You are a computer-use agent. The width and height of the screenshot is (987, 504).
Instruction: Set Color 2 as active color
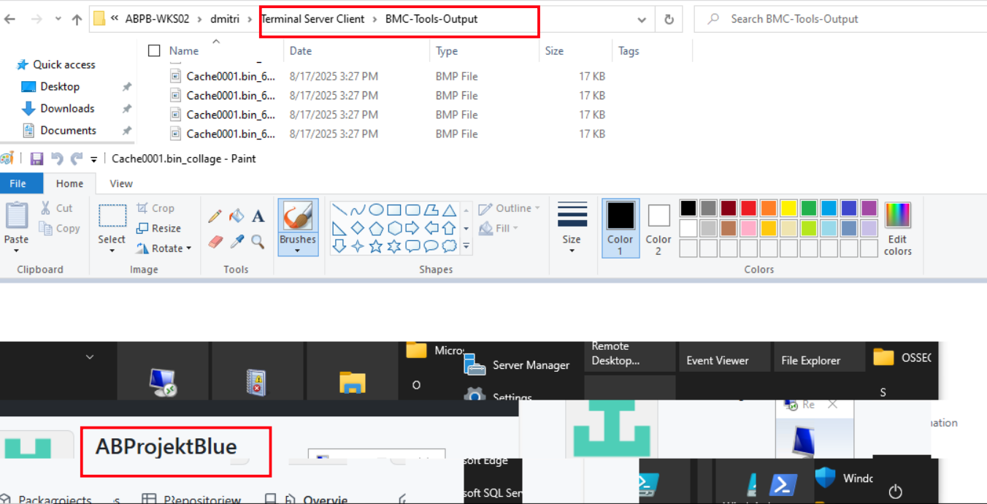tap(658, 227)
